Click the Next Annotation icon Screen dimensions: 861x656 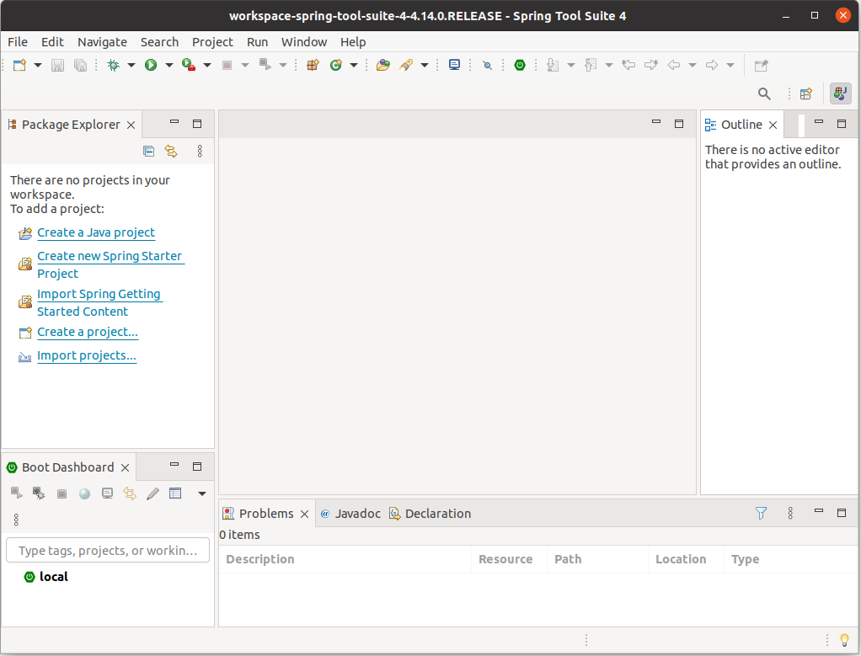click(x=553, y=66)
